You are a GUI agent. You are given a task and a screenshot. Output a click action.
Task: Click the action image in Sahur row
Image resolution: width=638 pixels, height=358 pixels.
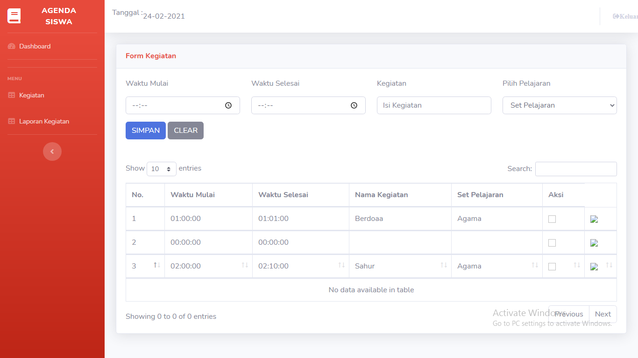[594, 267]
